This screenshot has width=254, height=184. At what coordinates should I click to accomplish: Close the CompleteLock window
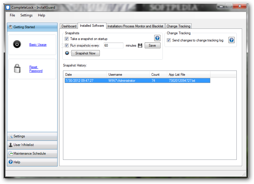point(240,6)
